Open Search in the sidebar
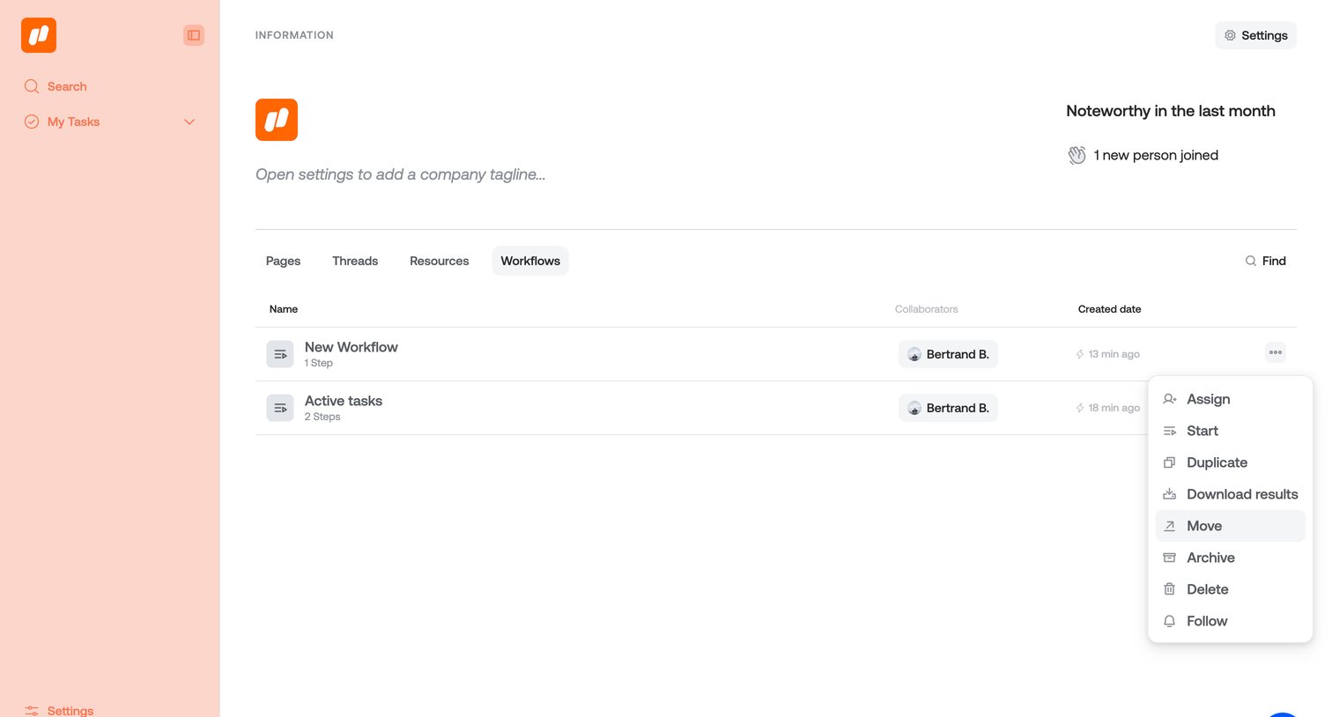This screenshot has height=717, width=1332. 67,86
